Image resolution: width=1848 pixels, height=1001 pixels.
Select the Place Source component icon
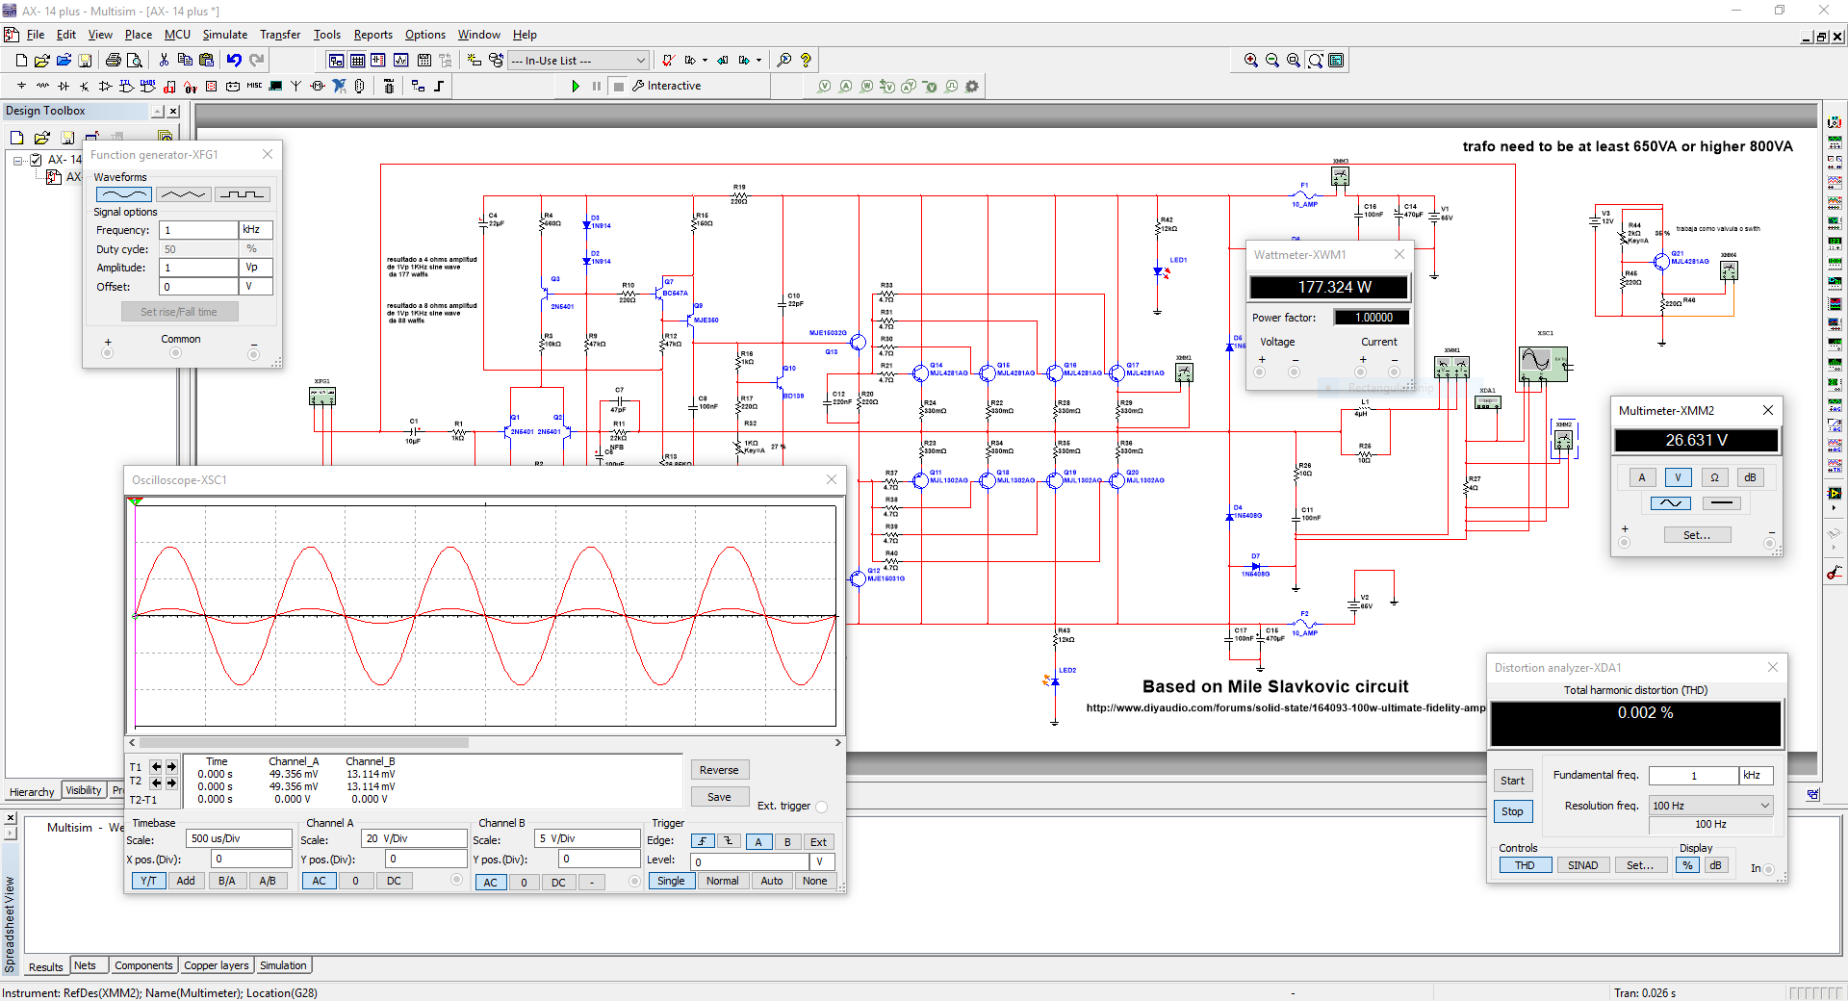pyautogui.click(x=21, y=86)
